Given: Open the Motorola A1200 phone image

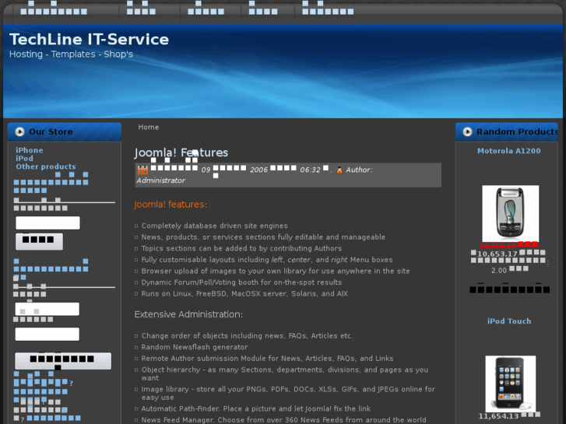Looking at the screenshot, I should (x=510, y=214).
